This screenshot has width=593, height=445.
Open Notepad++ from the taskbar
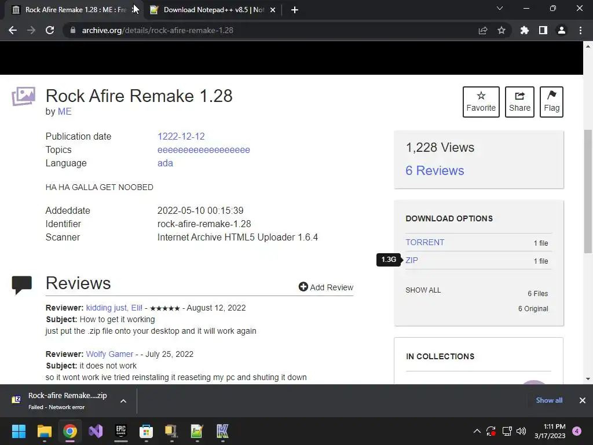(x=197, y=431)
